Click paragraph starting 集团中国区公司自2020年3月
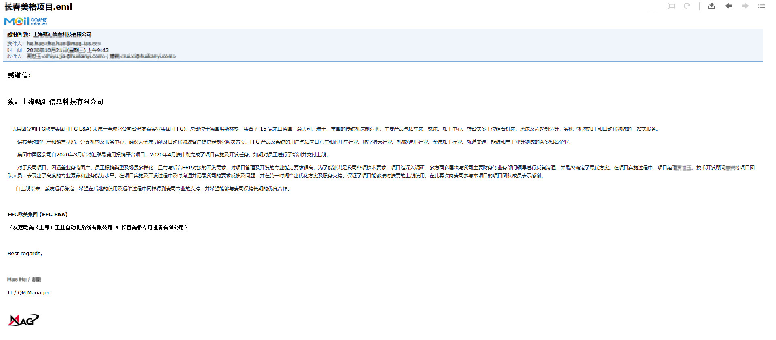 173,155
